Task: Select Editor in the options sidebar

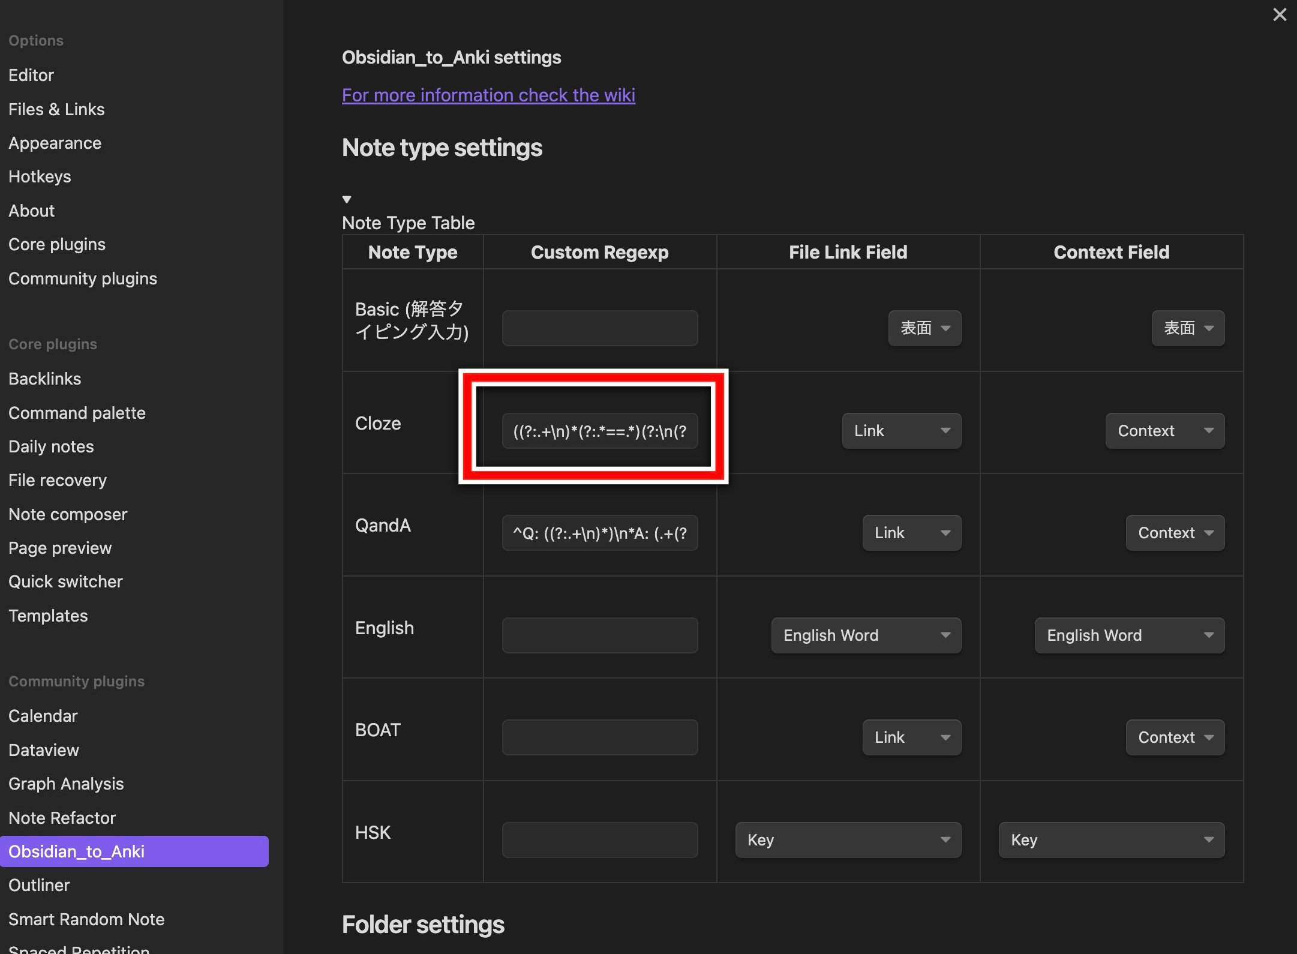Action: coord(31,74)
